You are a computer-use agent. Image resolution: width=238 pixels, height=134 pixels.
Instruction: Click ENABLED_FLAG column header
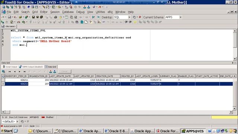click(x=186, y=76)
